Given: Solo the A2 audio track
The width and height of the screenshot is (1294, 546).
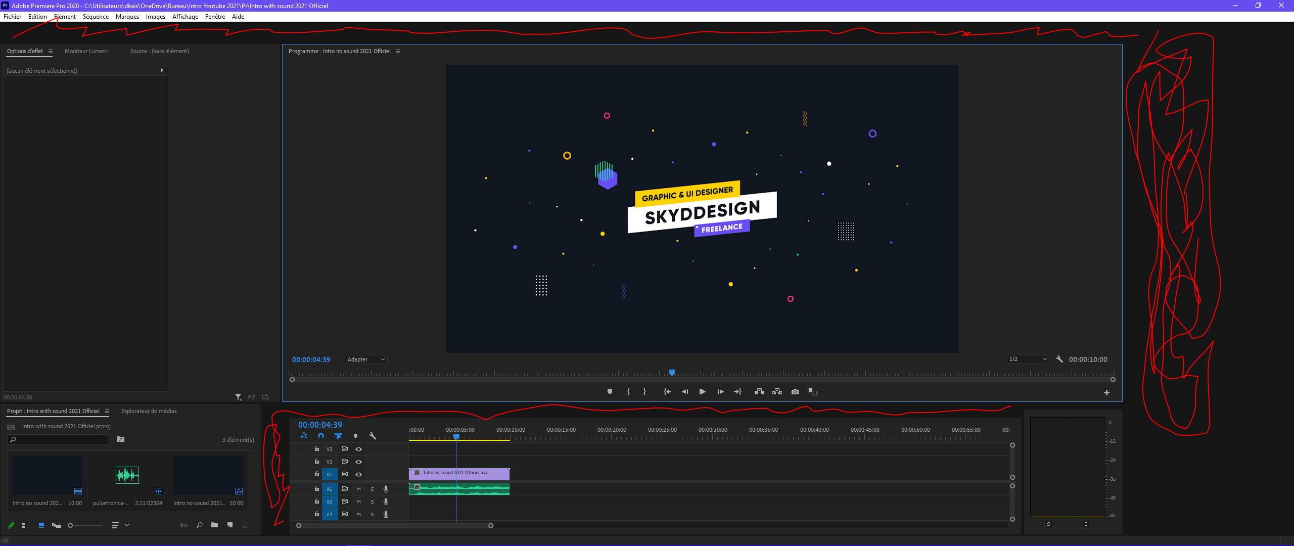Looking at the screenshot, I should [x=372, y=502].
